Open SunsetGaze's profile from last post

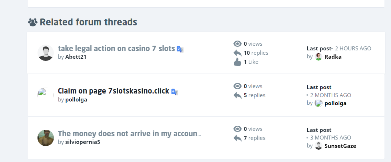coord(340,146)
